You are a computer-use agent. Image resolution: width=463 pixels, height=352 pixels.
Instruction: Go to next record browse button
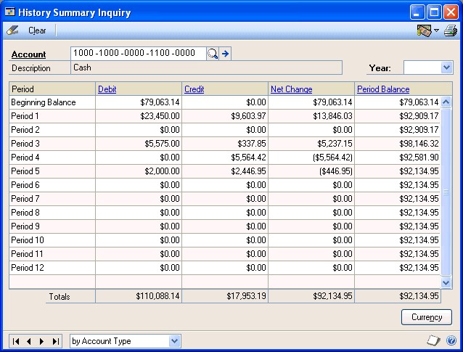click(x=41, y=341)
